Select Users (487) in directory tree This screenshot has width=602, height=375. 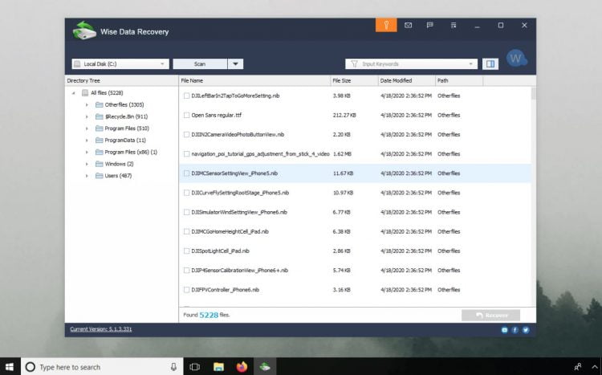tap(118, 176)
